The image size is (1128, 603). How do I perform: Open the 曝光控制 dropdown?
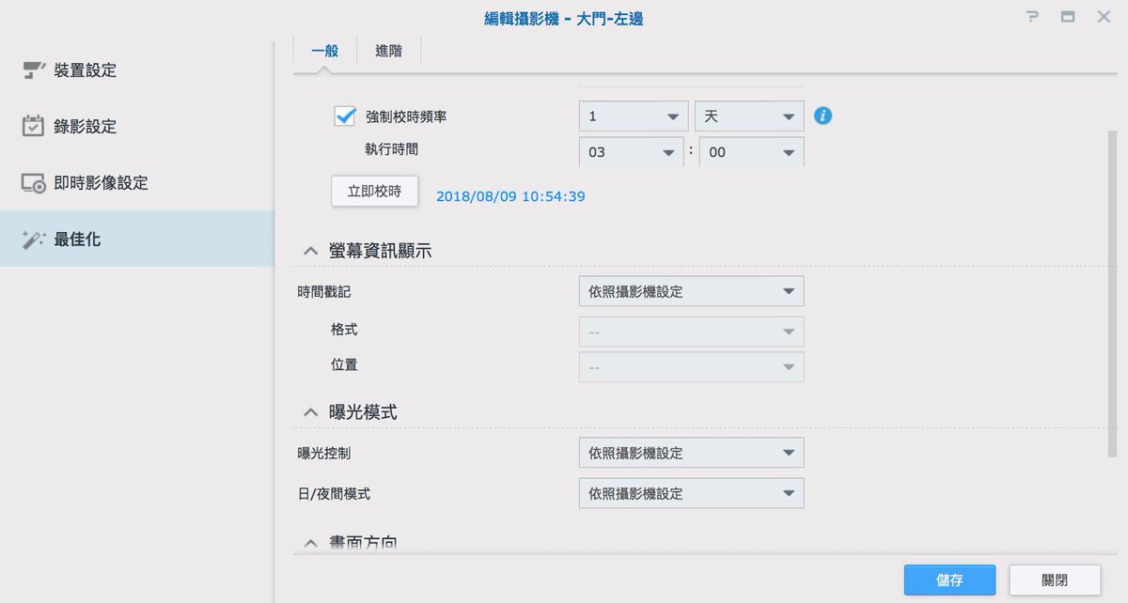tap(691, 452)
